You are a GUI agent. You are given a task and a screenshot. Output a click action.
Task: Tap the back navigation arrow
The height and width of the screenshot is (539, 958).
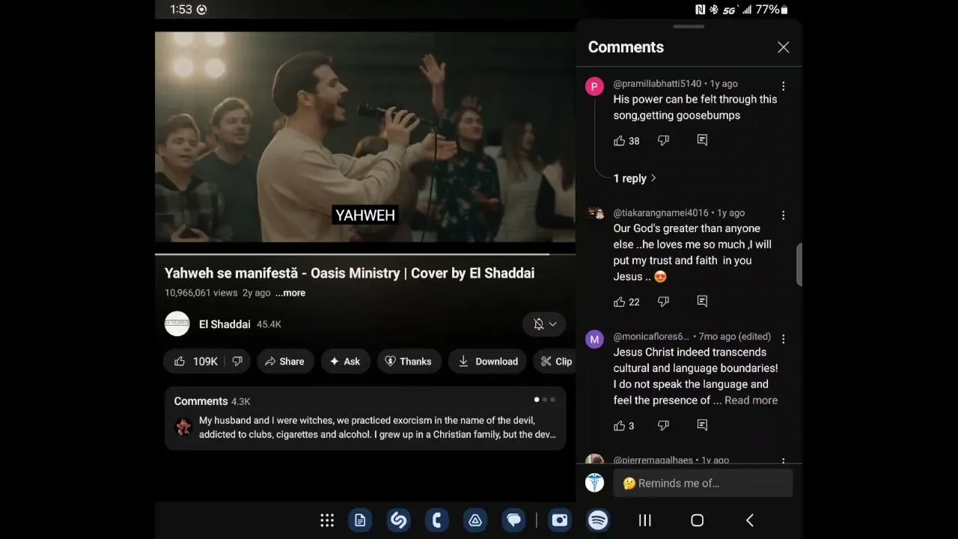[750, 520]
